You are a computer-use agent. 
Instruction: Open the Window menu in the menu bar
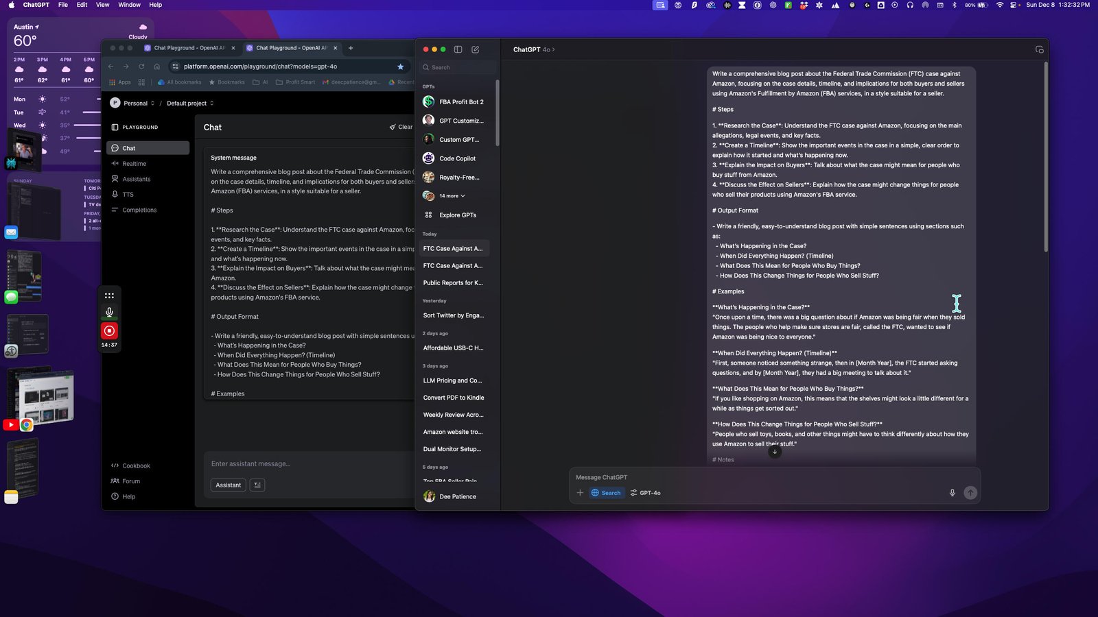click(129, 5)
